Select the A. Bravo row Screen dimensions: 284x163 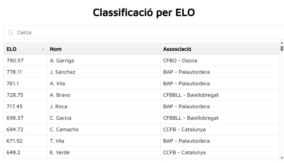point(60,95)
